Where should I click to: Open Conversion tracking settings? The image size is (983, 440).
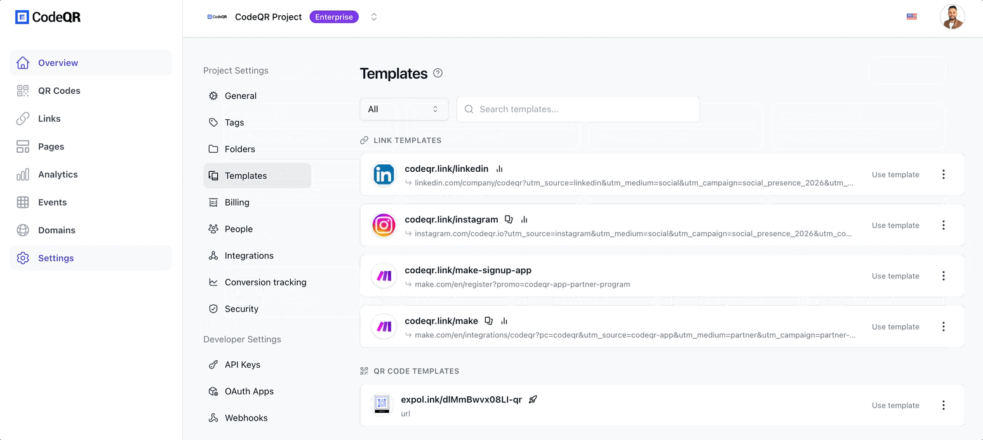pos(257,282)
